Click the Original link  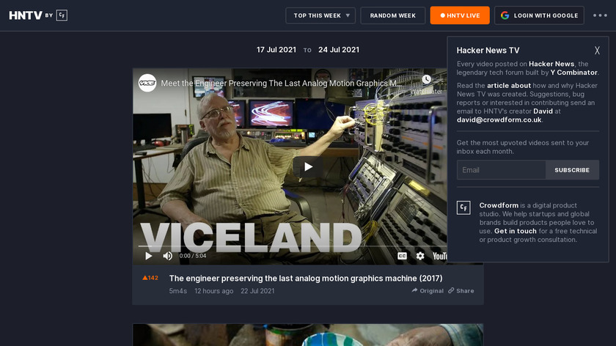click(428, 290)
